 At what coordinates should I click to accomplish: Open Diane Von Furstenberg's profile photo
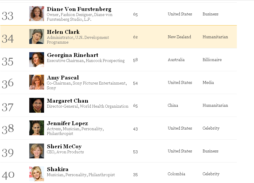point(37,14)
